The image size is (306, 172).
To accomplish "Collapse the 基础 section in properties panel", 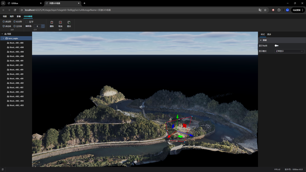I will (261, 40).
